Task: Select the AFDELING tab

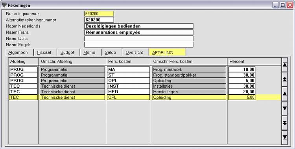Action: tap(167, 53)
